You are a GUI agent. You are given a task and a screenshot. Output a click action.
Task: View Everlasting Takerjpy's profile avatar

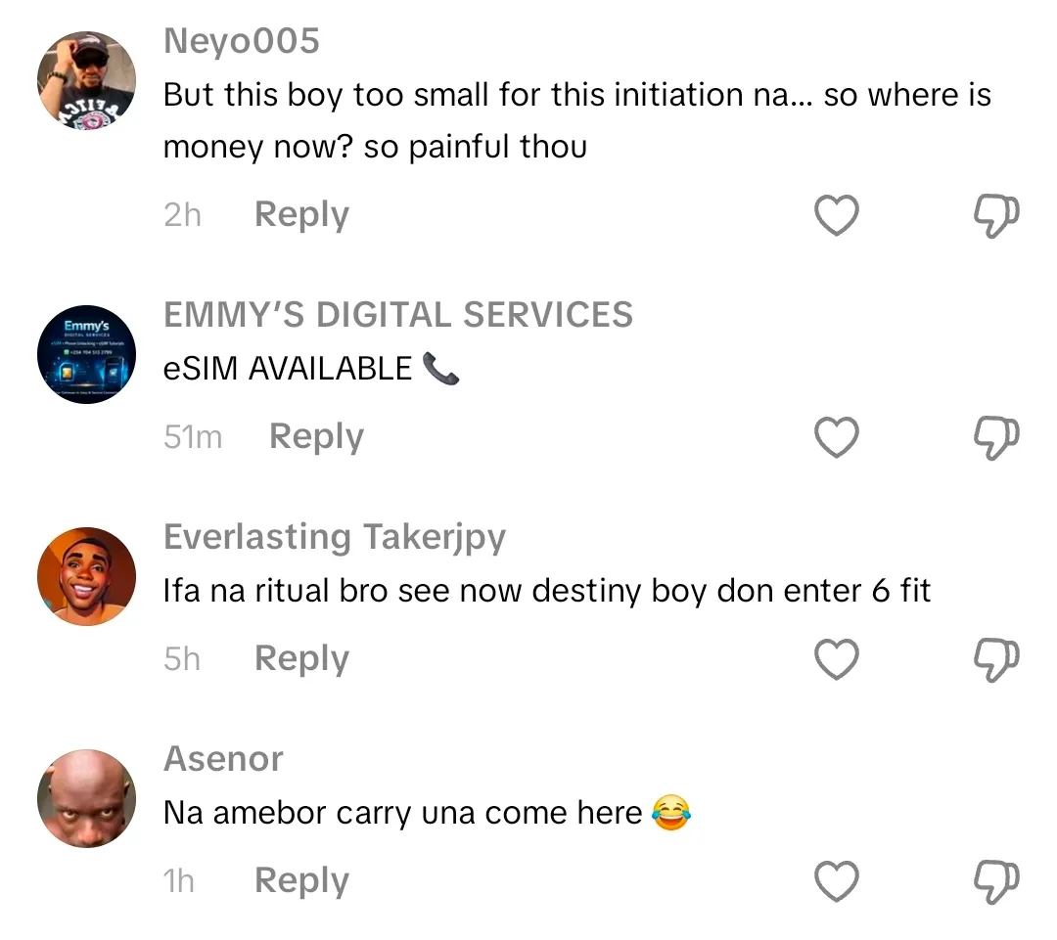tap(86, 576)
